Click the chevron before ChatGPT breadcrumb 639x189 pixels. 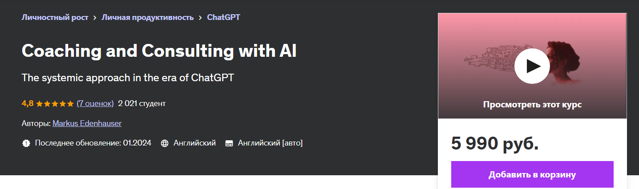(200, 18)
